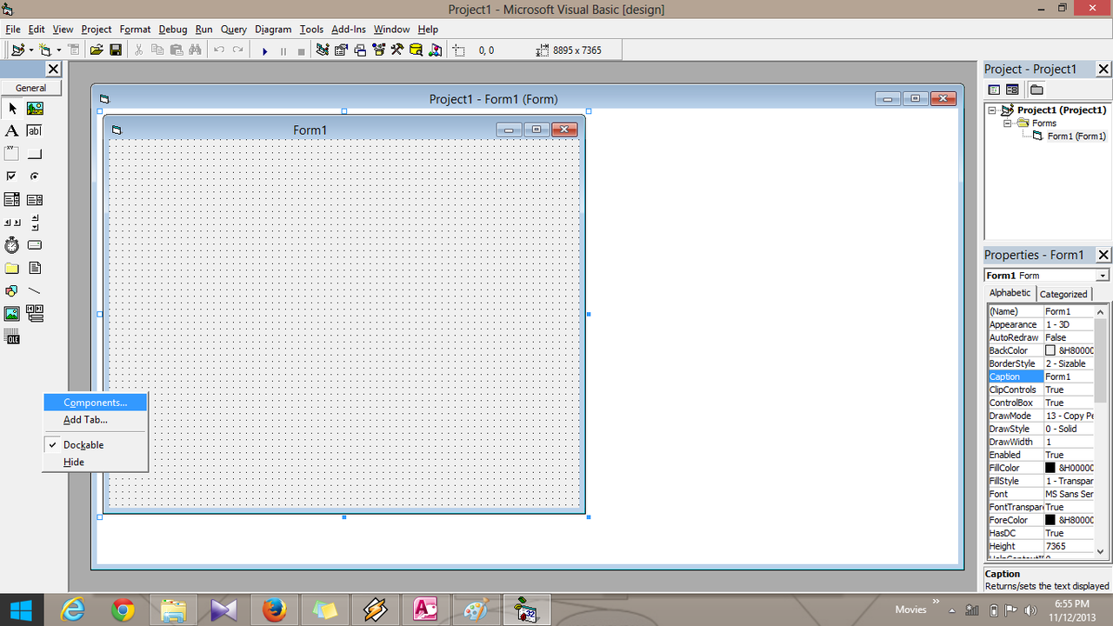This screenshot has width=1113, height=626.
Task: Open the Add Form dropdown arrow
Action: tap(59, 50)
